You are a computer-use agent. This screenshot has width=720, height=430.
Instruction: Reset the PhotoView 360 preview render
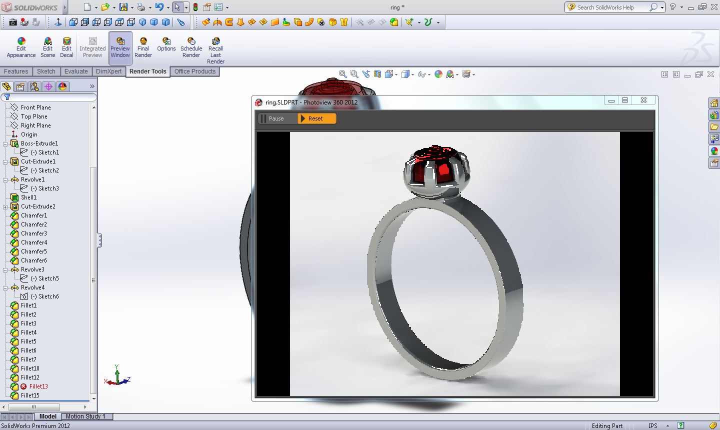point(316,118)
